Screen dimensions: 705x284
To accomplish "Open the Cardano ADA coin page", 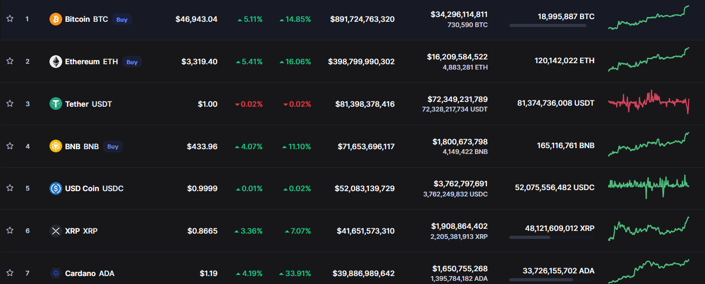I will click(x=89, y=273).
